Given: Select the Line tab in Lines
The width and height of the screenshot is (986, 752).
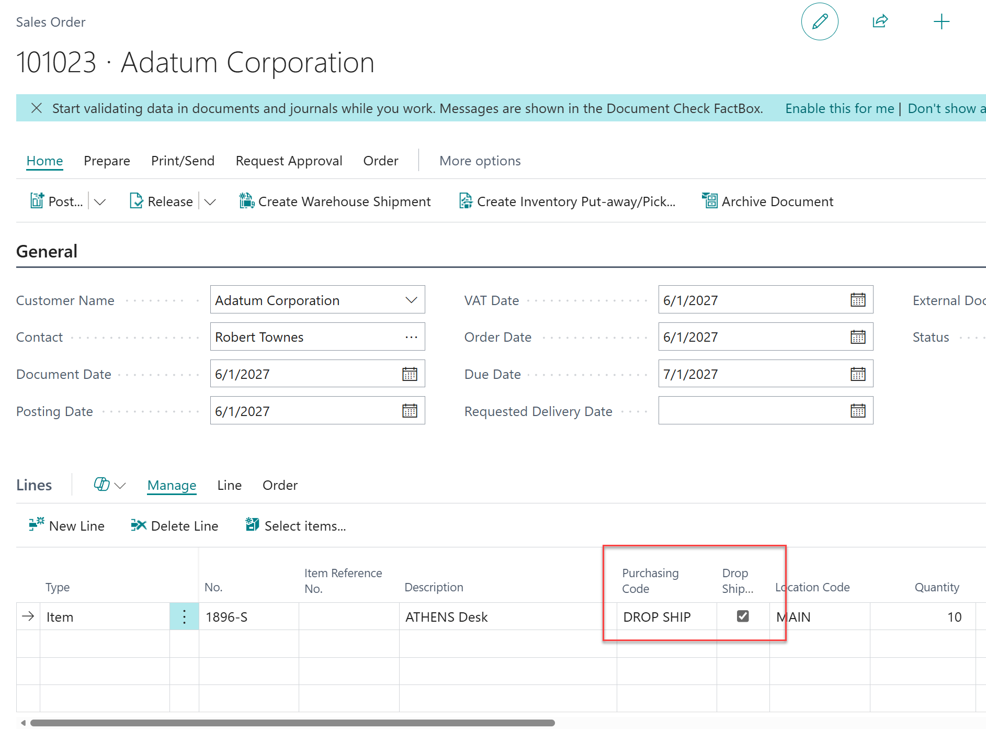Looking at the screenshot, I should click(x=229, y=485).
